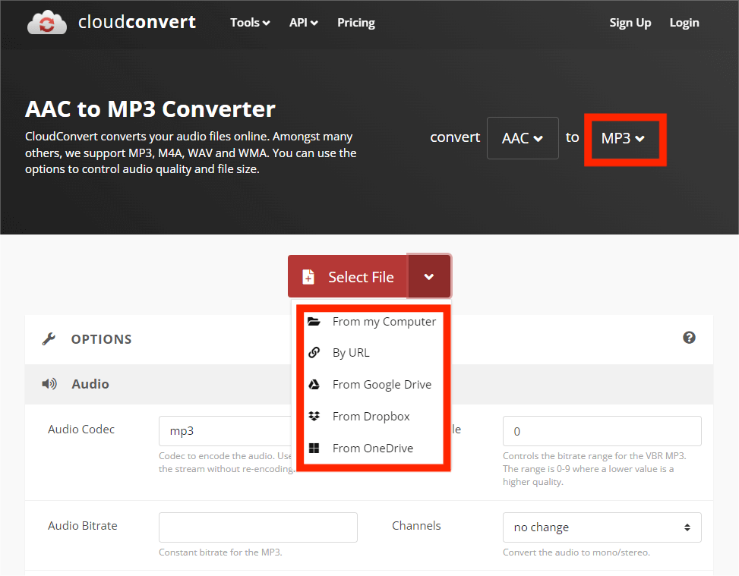Click 'Convert the audio to mono/stereo.' hint

(576, 552)
